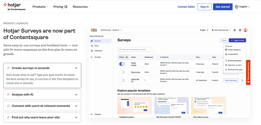Open the English language dropdown in the header
The height and width of the screenshot is (125, 261).
point(242,7)
